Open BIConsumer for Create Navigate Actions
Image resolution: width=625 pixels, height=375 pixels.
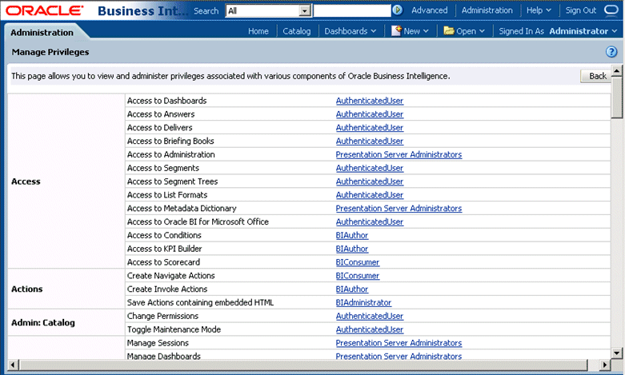pos(358,276)
